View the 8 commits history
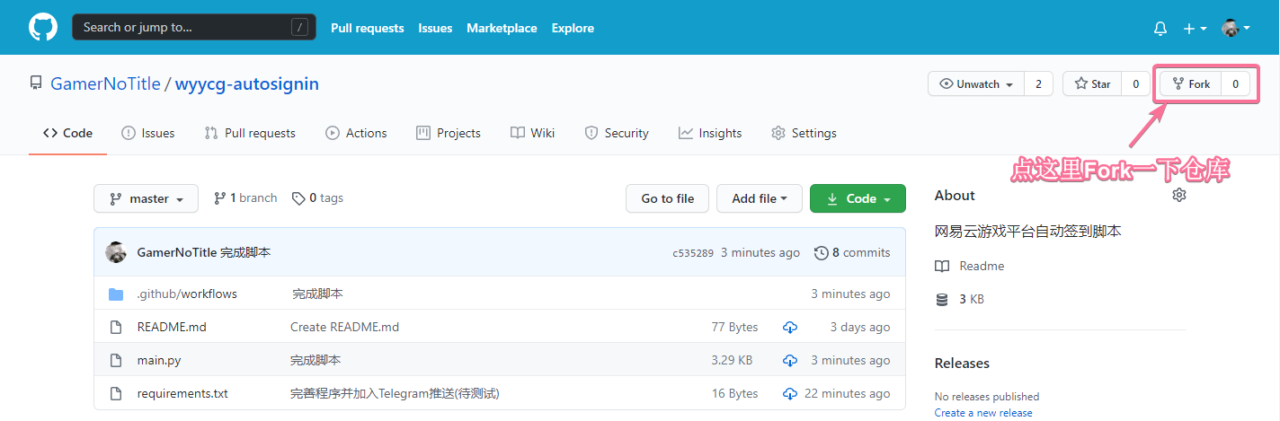Image resolution: width=1280 pixels, height=421 pixels. tap(852, 252)
